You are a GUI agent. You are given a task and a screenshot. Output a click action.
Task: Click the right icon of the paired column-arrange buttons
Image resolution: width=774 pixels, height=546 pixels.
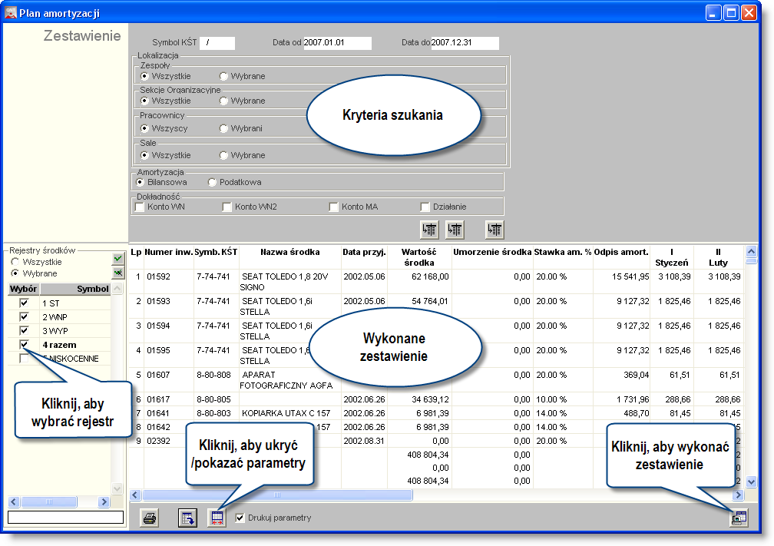click(x=455, y=230)
